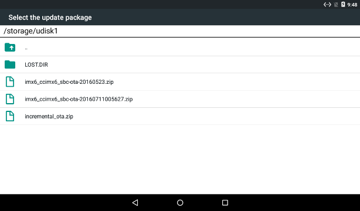The image size is (360, 211).
Task: Choose imx6_ccimx6_sbc-ota-20160711005627.zip file name
Action: (x=79, y=99)
